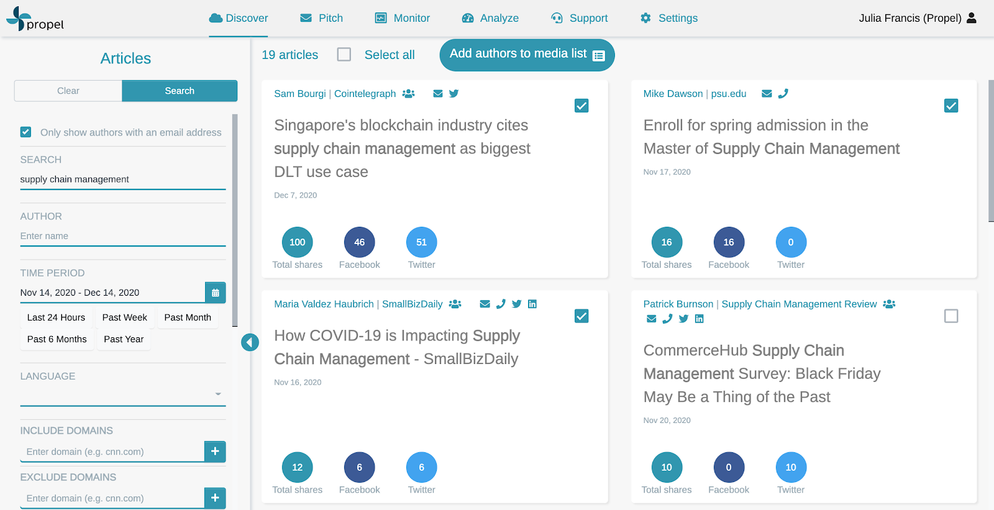The width and height of the screenshot is (994, 510).
Task: Click group icon beside SmallBizDaily
Action: pos(455,304)
